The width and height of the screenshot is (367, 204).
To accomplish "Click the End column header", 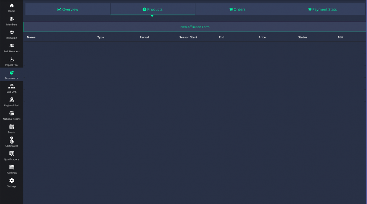I will click(222, 37).
